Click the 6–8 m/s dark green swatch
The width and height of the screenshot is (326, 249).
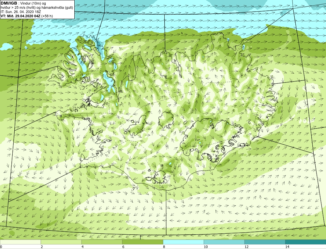(x=143, y=242)
